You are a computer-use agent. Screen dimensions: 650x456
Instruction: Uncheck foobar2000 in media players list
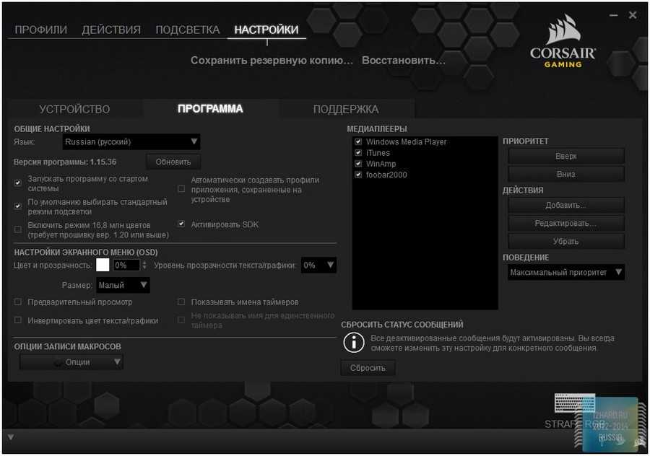click(x=358, y=175)
